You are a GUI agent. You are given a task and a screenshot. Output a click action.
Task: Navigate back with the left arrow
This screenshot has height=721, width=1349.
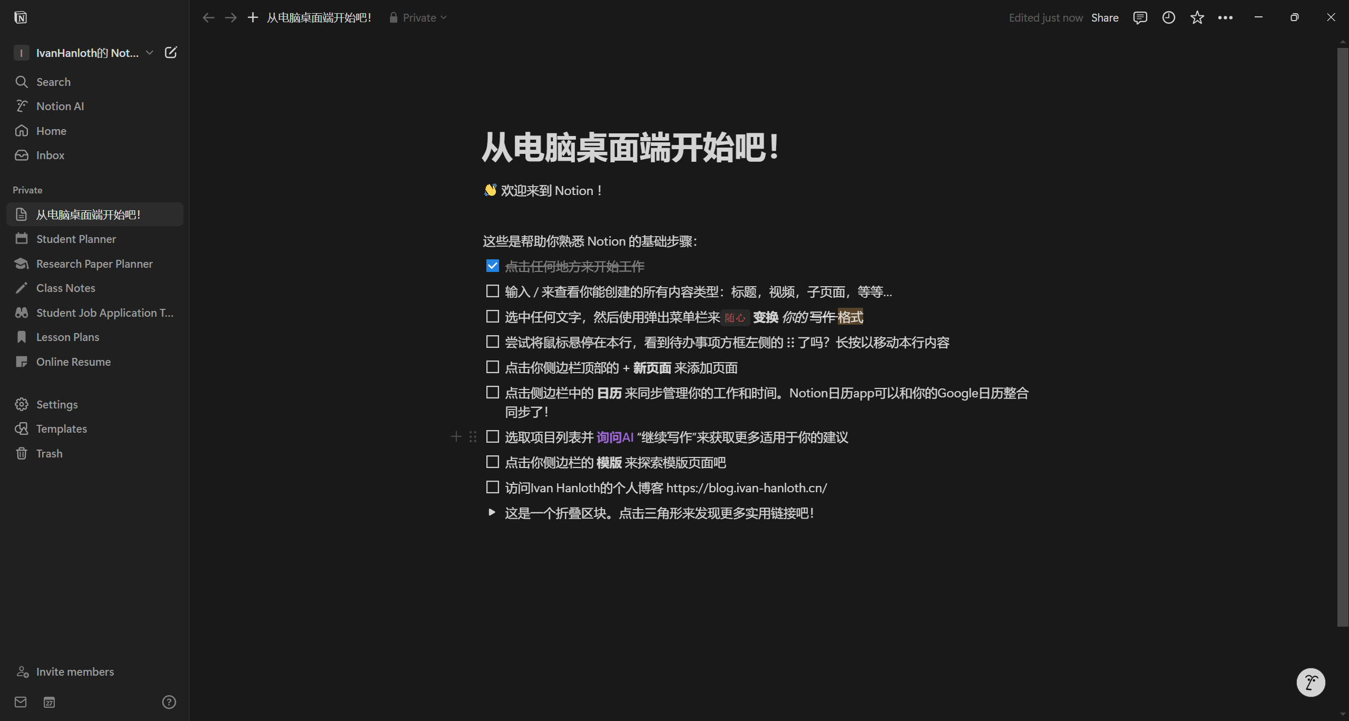[x=208, y=17]
